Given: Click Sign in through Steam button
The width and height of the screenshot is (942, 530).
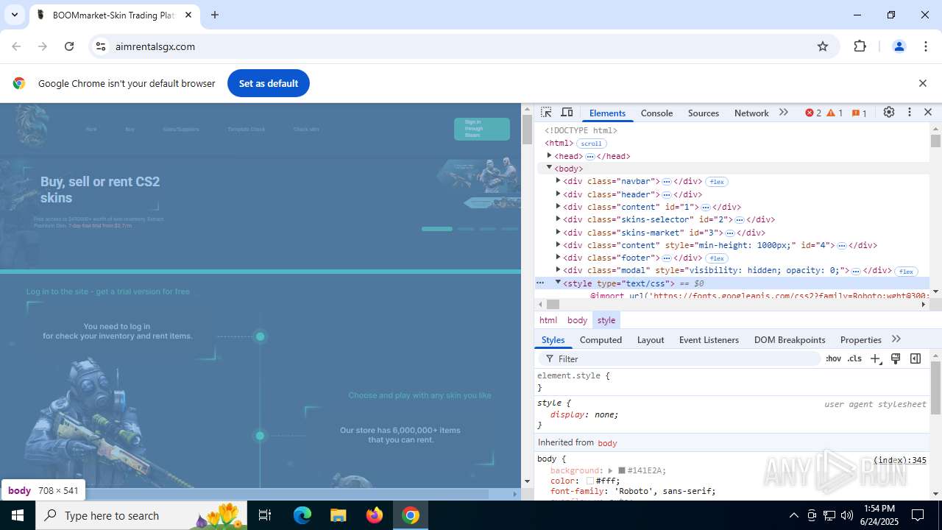Looking at the screenshot, I should click(x=482, y=129).
